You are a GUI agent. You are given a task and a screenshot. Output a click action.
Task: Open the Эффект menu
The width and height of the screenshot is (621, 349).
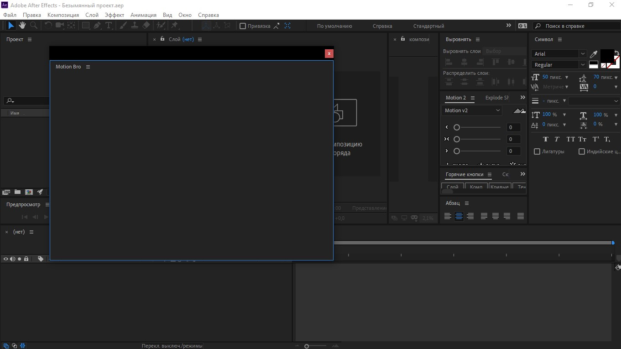pos(115,15)
